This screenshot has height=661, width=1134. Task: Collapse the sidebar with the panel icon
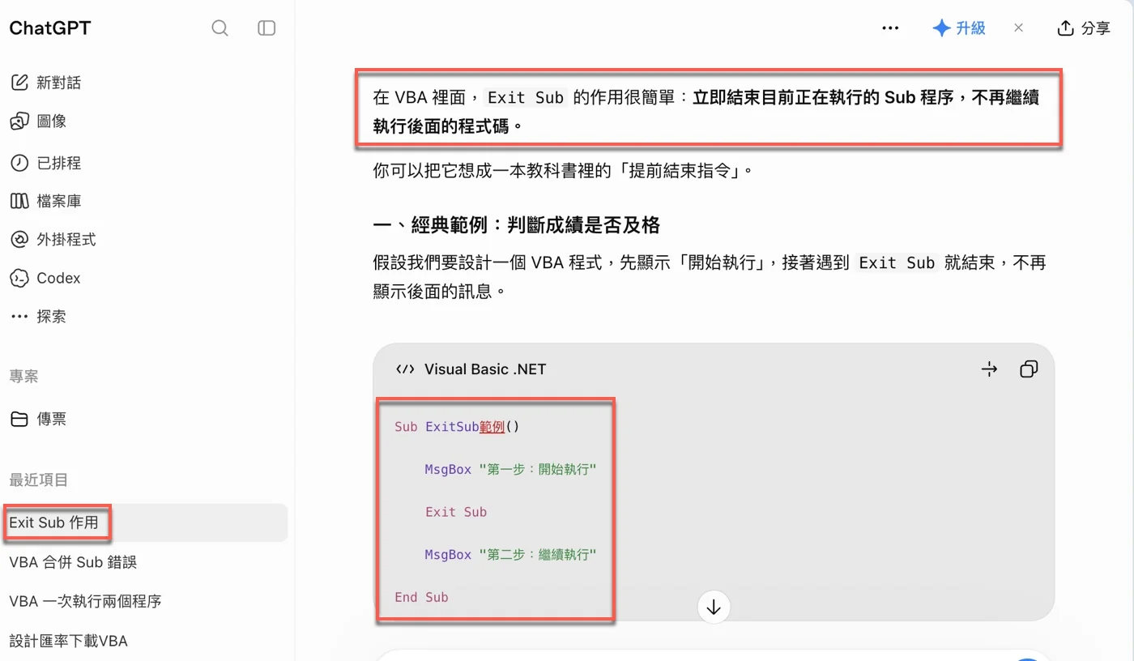point(266,28)
